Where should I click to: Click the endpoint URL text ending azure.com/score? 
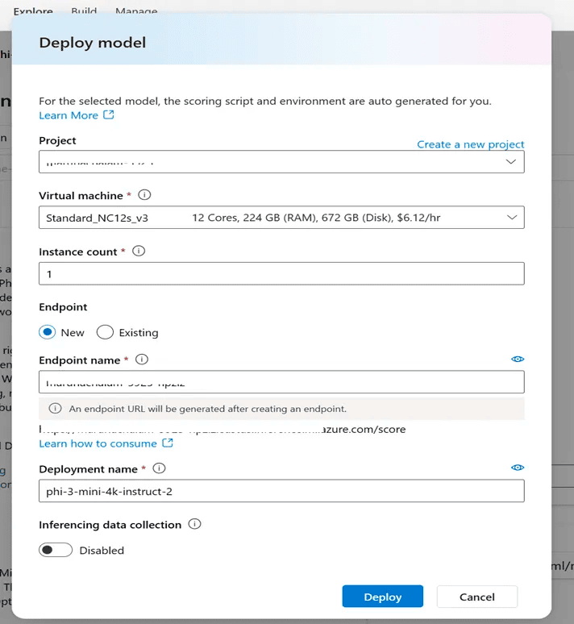click(x=223, y=429)
